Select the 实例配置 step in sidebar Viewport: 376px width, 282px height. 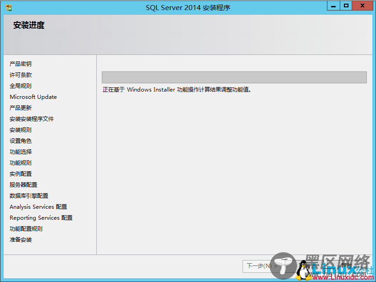[x=20, y=174]
